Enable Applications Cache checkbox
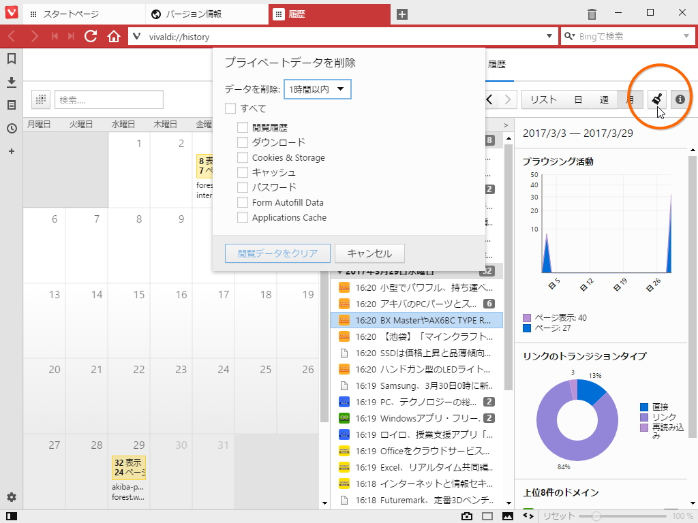The width and height of the screenshot is (698, 523). pos(243,217)
